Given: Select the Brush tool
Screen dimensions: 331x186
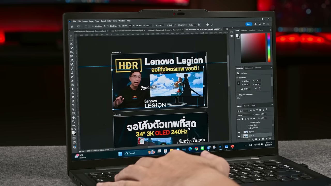Looking at the screenshot, I should [72, 68].
